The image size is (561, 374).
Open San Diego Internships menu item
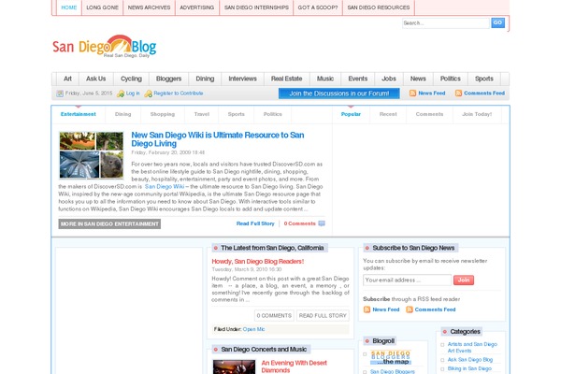pos(256,7)
